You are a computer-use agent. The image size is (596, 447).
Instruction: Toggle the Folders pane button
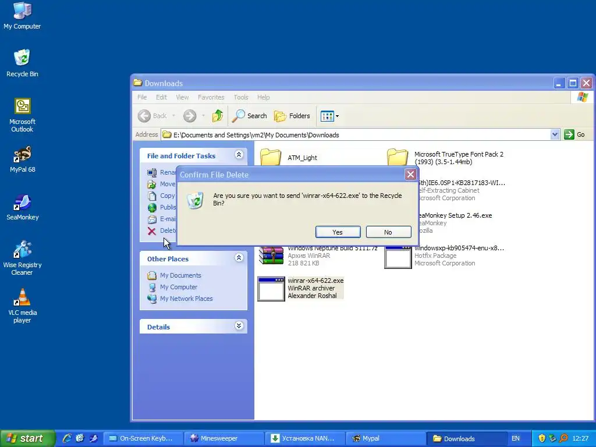292,116
